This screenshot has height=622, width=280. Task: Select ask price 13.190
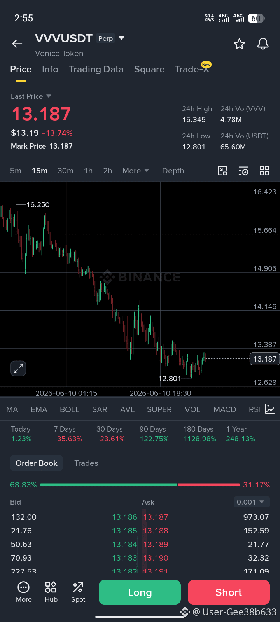[156, 558]
